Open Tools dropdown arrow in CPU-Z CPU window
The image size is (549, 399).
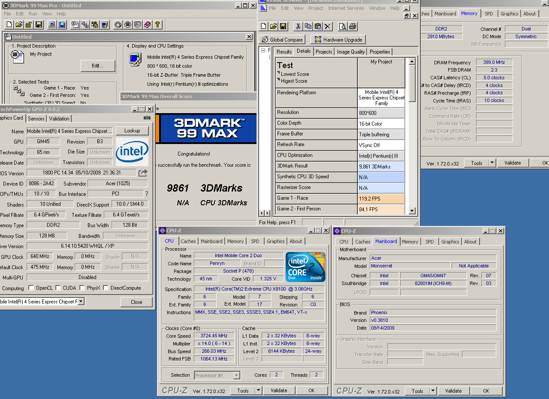click(258, 390)
